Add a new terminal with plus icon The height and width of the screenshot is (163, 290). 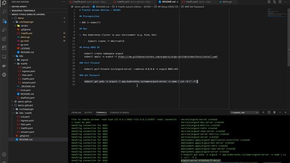click(263, 112)
